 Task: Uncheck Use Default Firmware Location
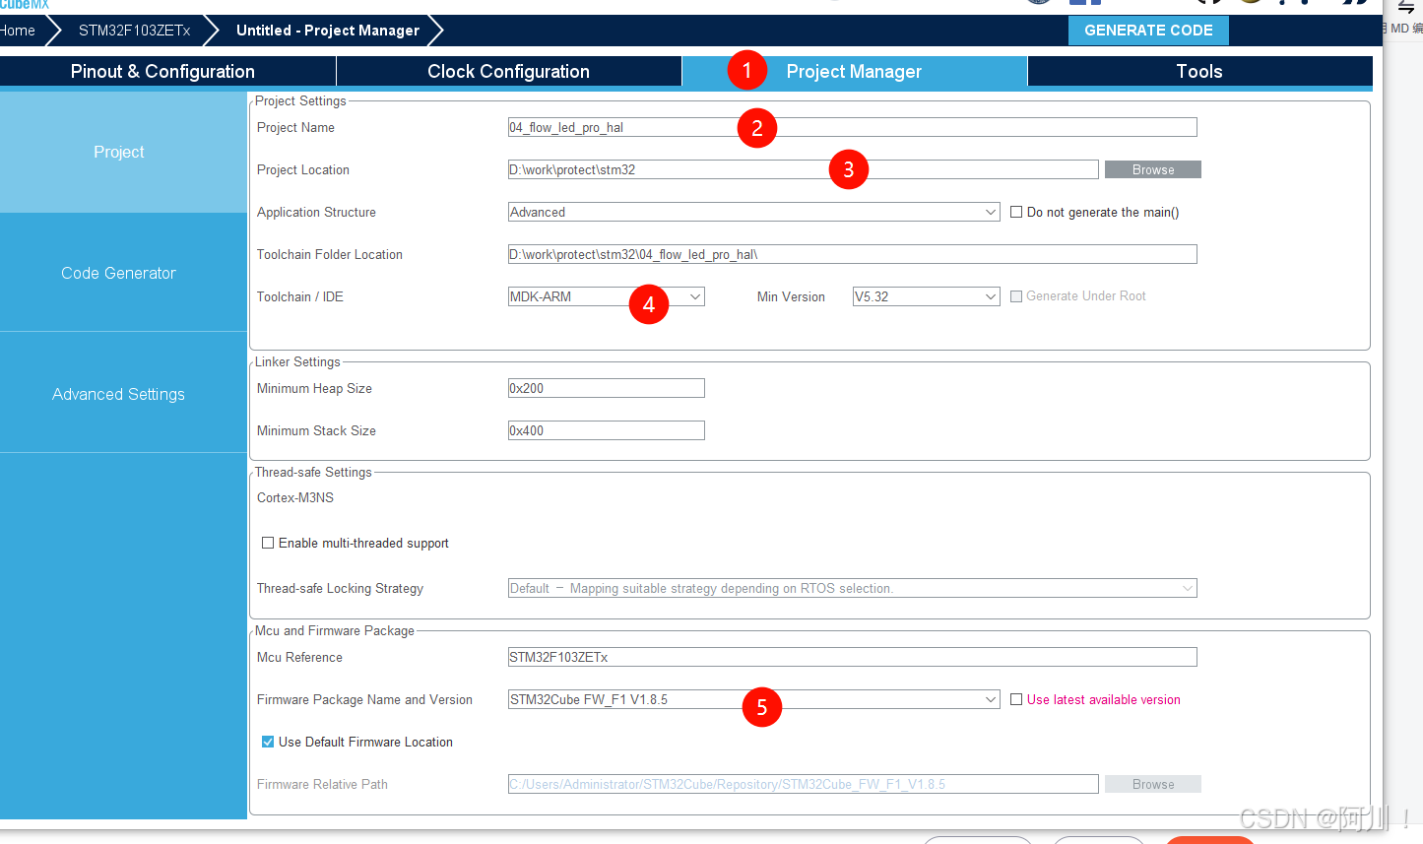[268, 742]
